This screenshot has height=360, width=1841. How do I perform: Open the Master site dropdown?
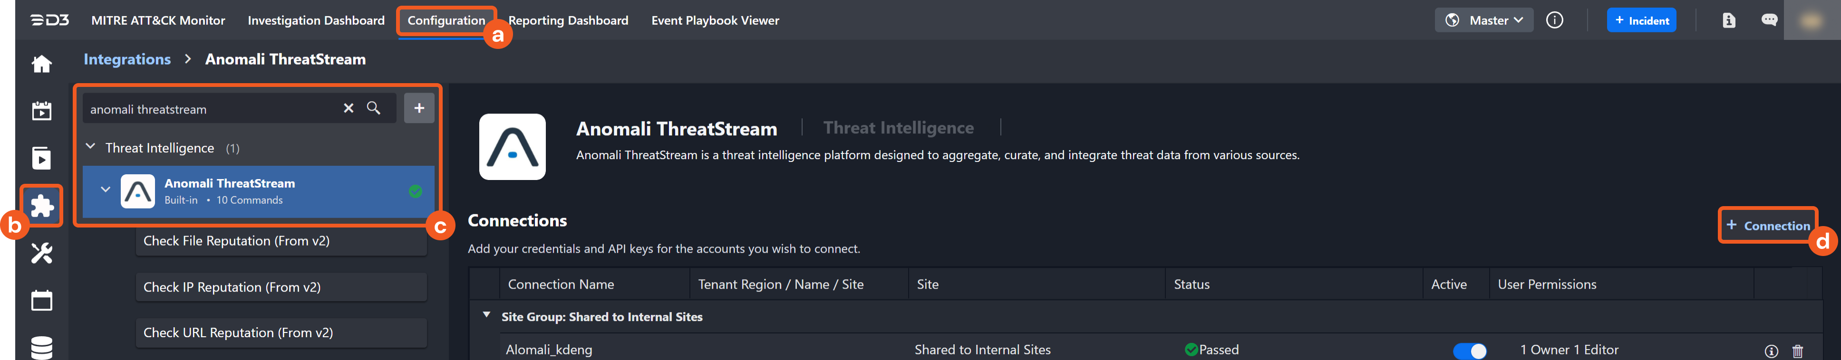[x=1483, y=20]
